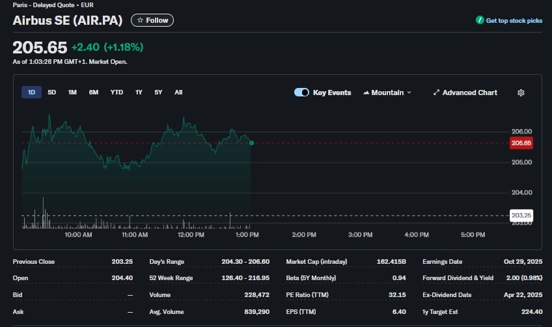Click the green top stock picks icon
The image size is (552, 327).
tap(480, 20)
